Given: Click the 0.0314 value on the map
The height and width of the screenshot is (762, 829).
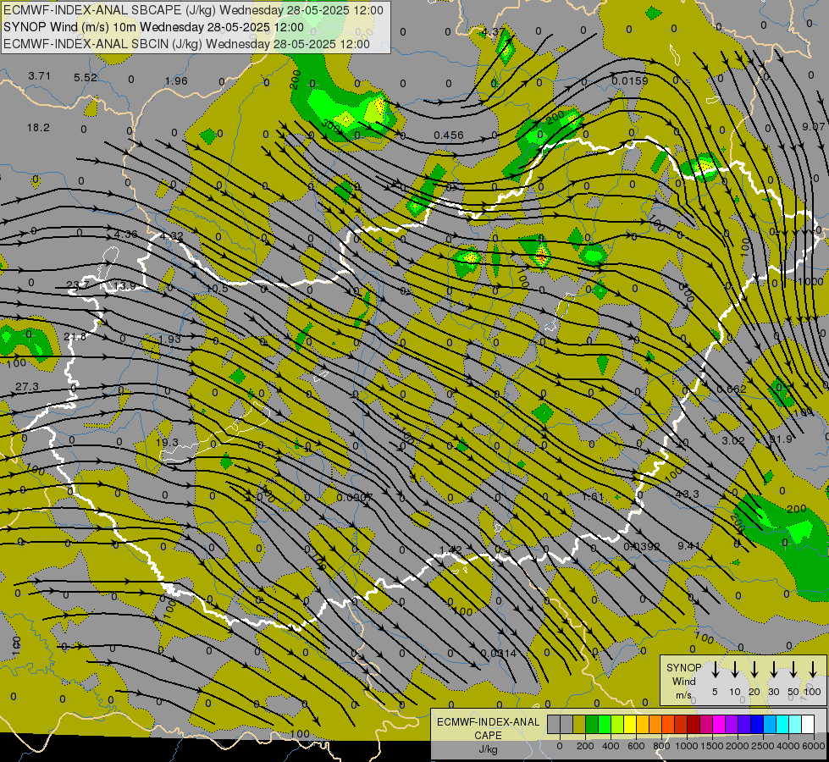Looking at the screenshot, I should coord(499,653).
